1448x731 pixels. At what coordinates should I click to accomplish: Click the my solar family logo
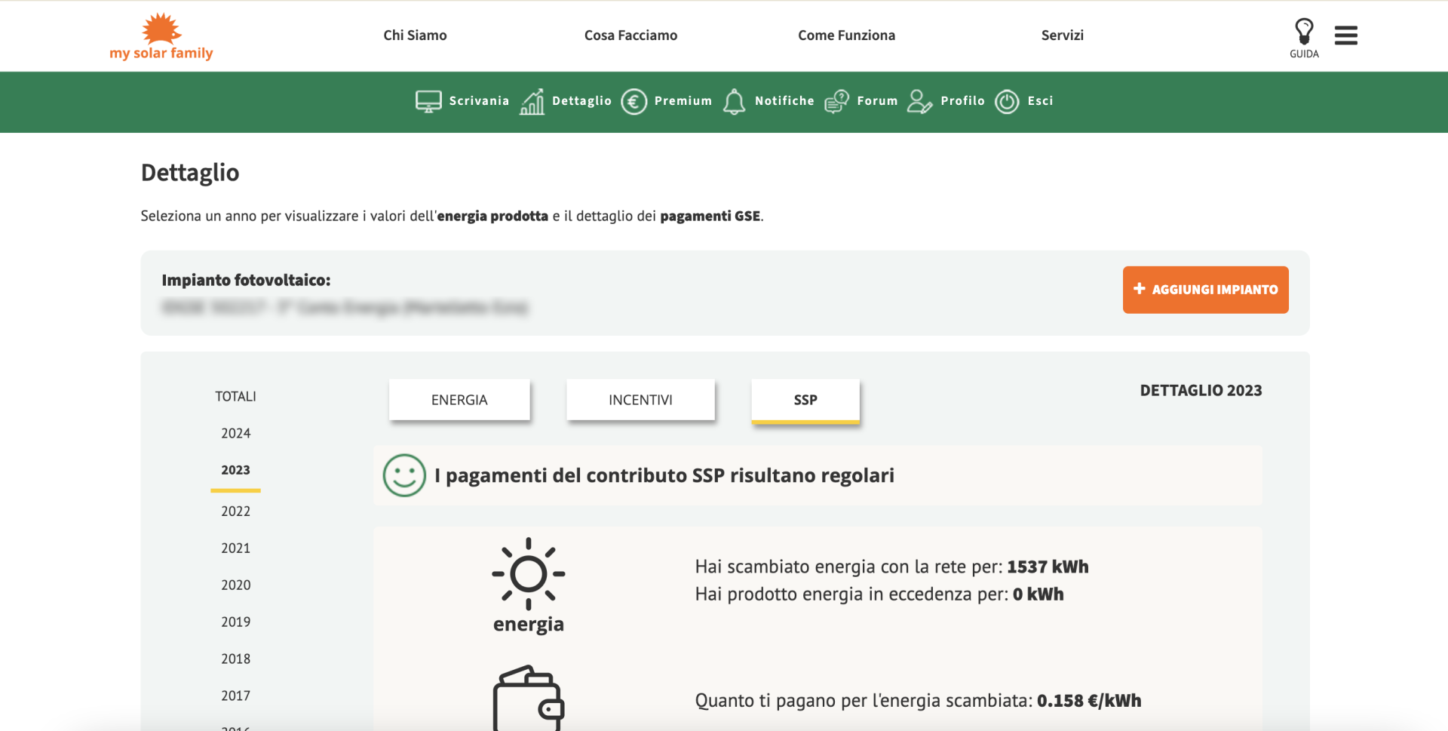tap(161, 36)
